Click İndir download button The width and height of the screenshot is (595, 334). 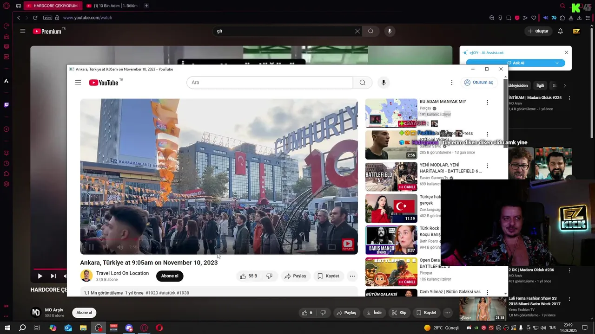(x=375, y=313)
